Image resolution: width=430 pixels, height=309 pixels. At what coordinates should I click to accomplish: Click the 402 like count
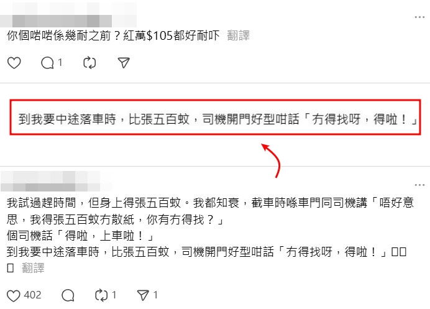(33, 295)
